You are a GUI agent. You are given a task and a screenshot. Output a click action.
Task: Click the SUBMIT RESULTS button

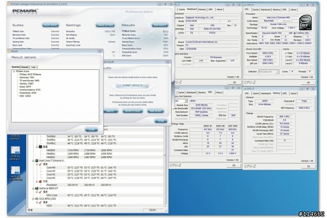[132, 85]
